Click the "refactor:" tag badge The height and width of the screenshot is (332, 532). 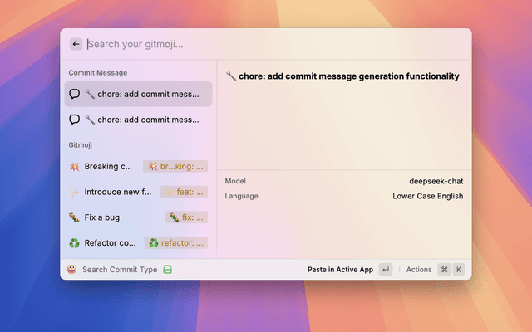[175, 243]
